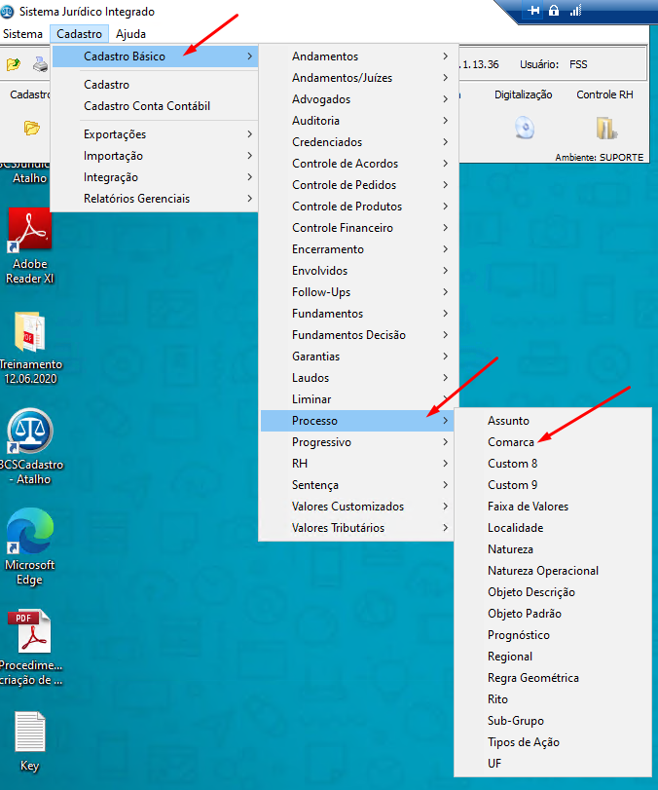Select the Sub-Grupo entry

click(553, 721)
